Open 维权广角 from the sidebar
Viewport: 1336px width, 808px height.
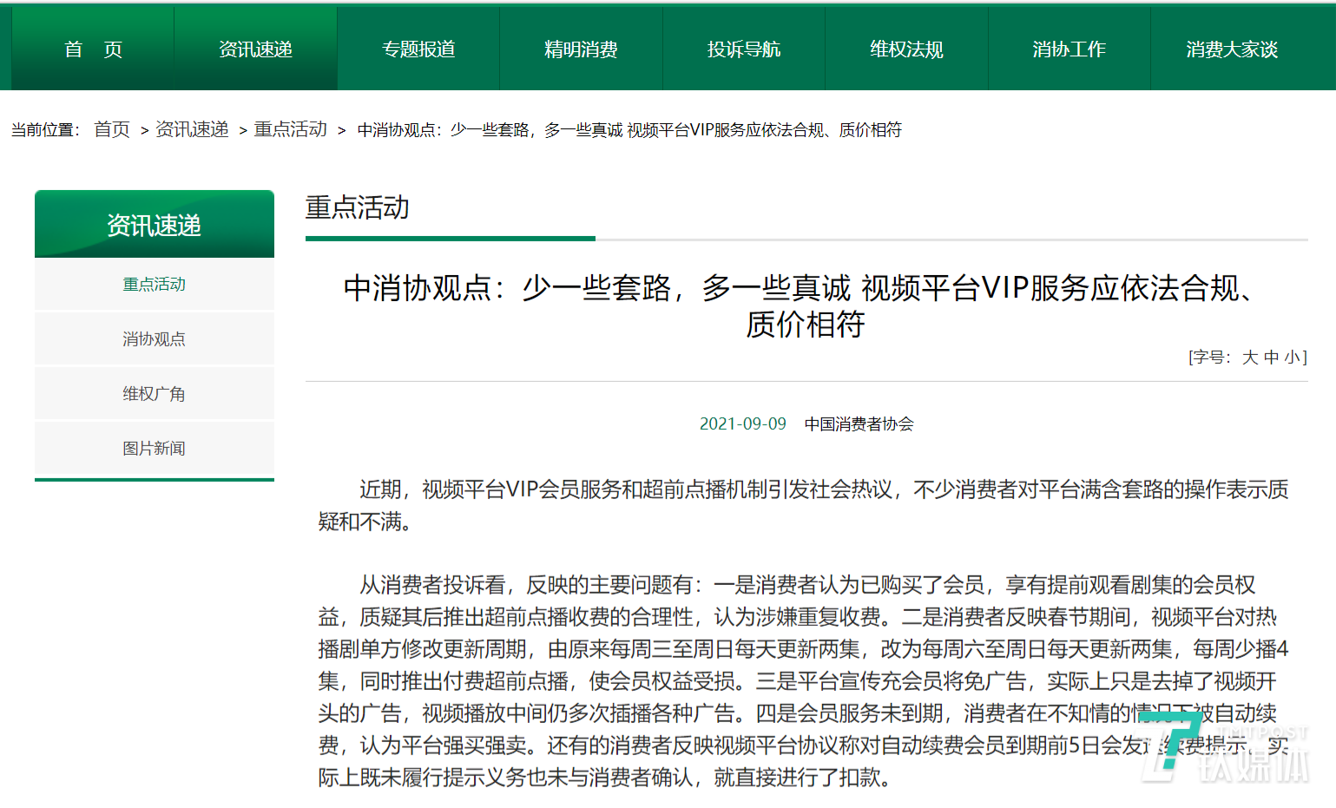(x=154, y=392)
